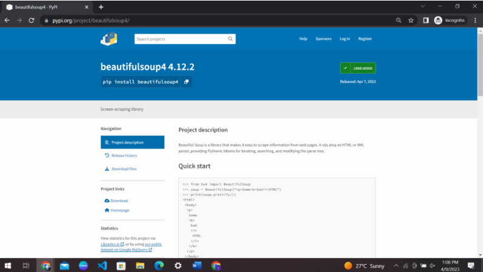Go to the Sponsors page
This screenshot has width=483, height=272.
click(323, 39)
